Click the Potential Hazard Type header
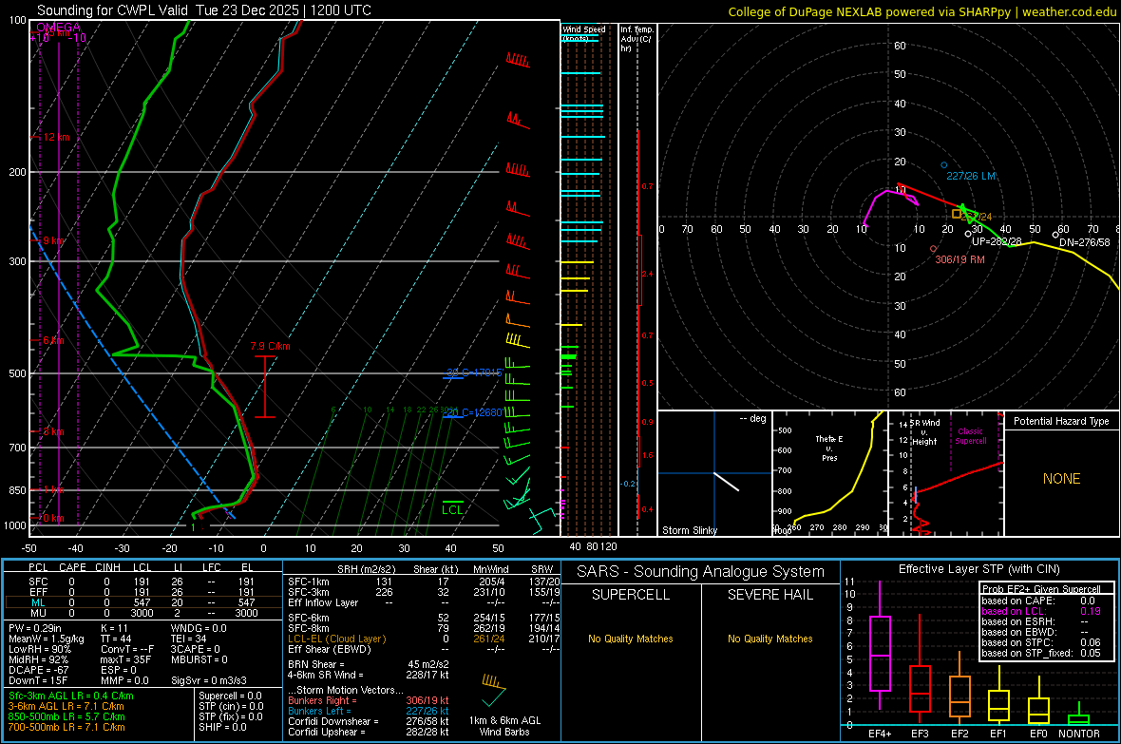1121x744 pixels. point(1061,421)
